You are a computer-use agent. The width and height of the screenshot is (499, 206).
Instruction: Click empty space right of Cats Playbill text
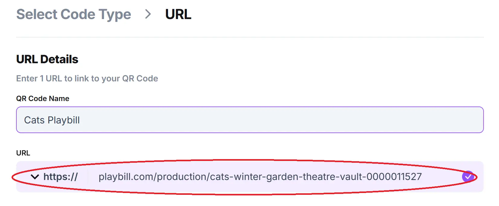click(x=273, y=120)
